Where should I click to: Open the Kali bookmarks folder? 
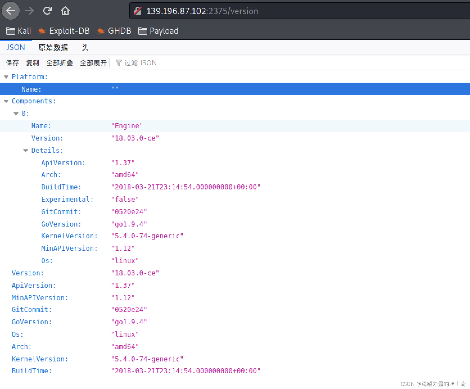pos(19,31)
